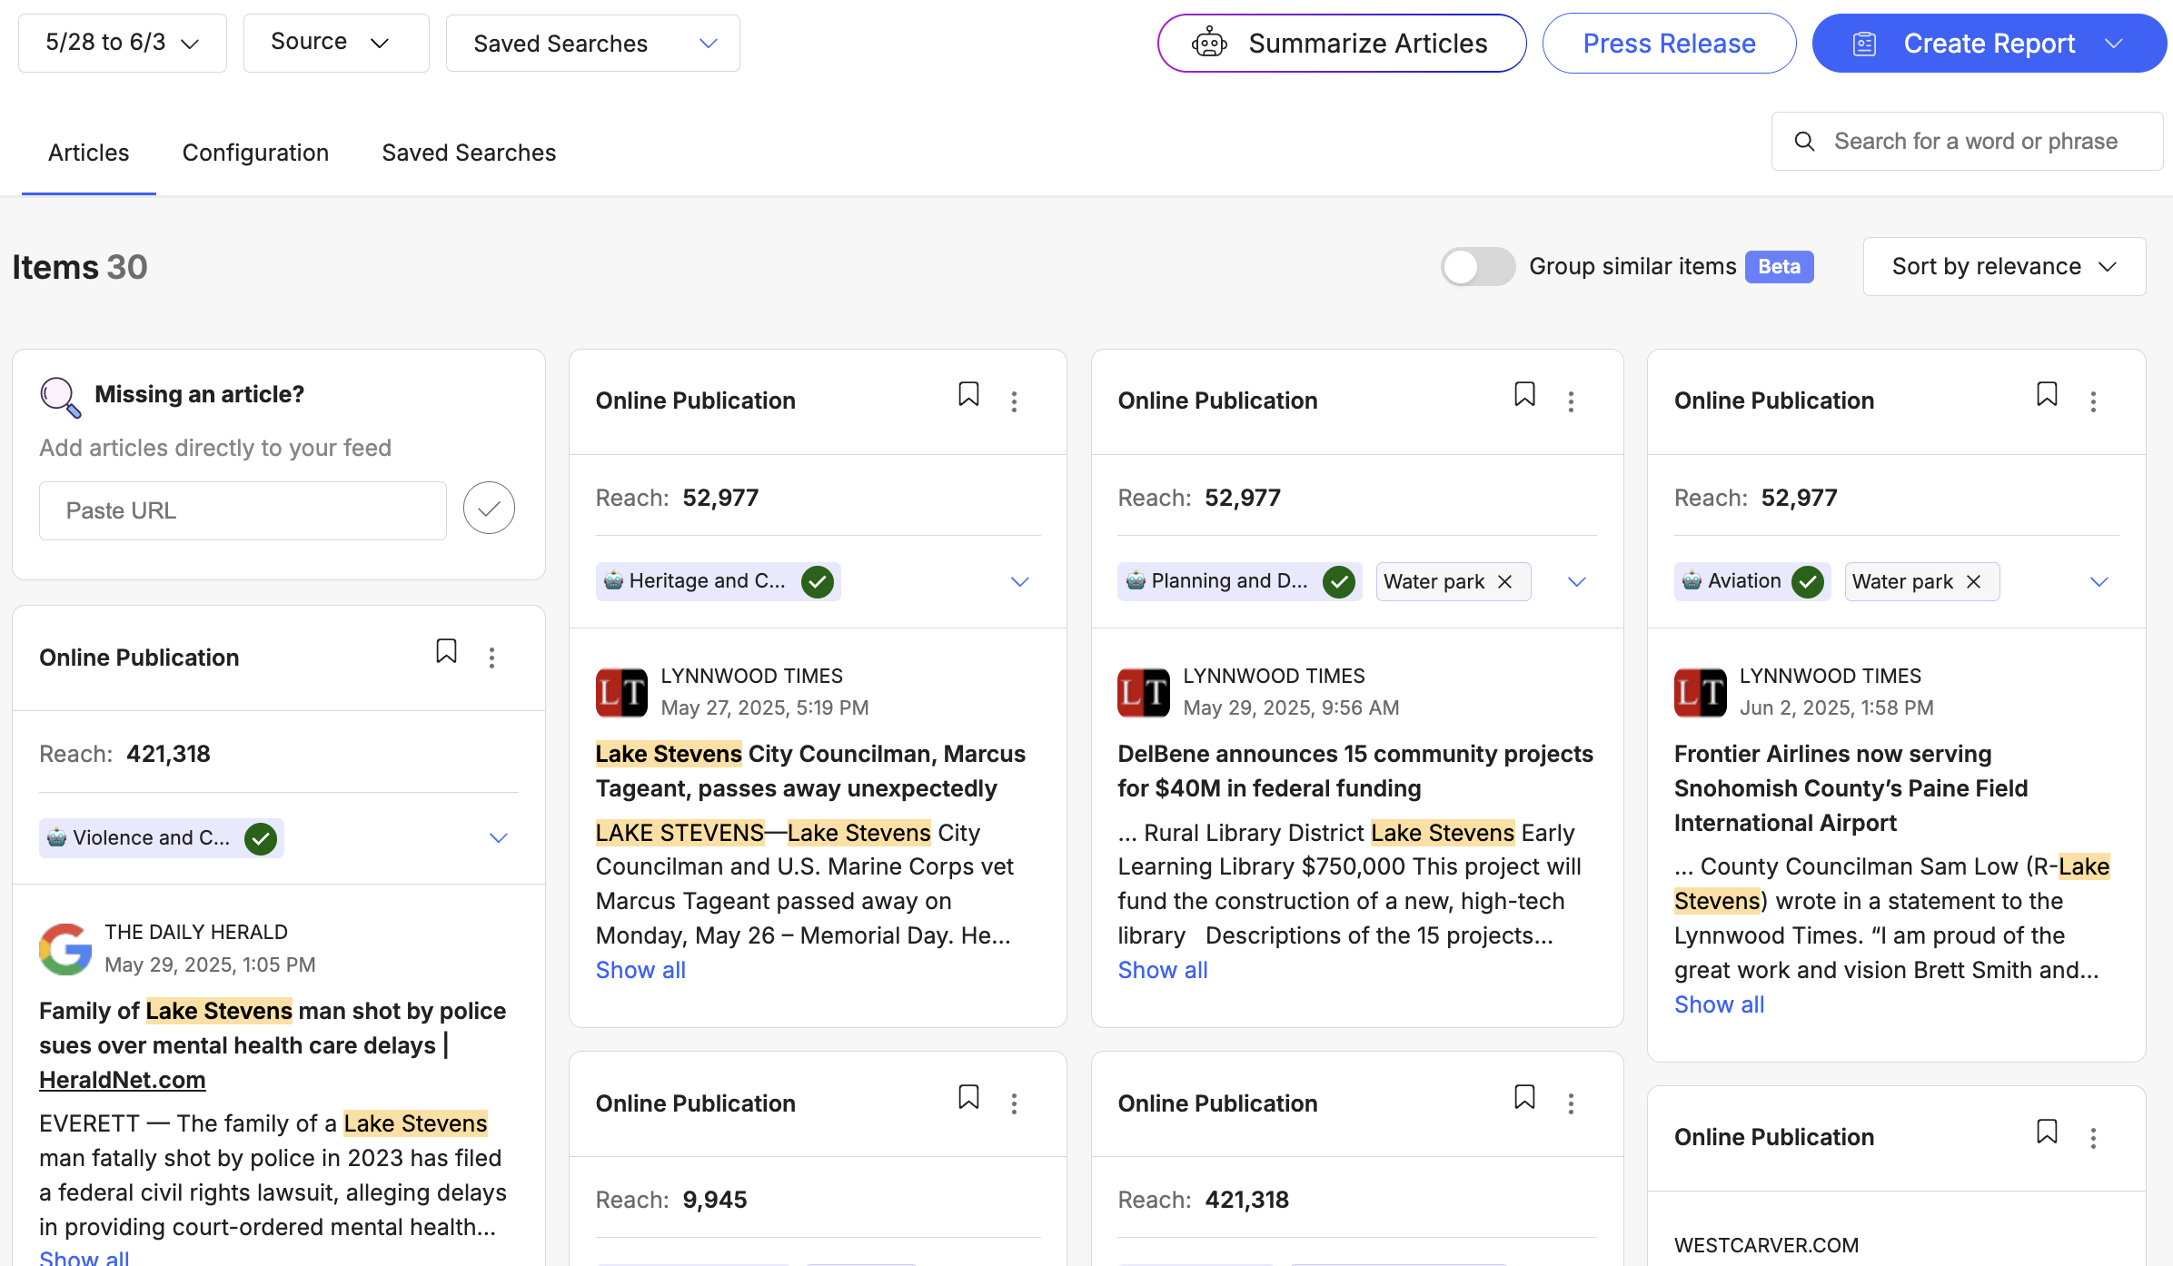
Task: Open more options for Lake Stevens Councilman card
Action: (1014, 401)
